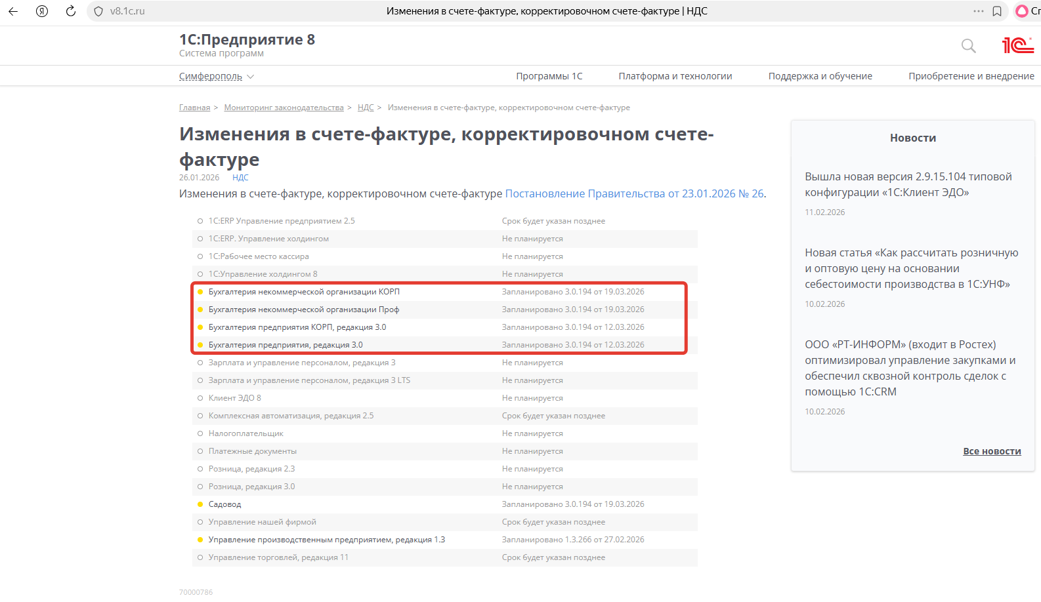The width and height of the screenshot is (1041, 602).
Task: Open Постановление Правительства от 23.01.2026 link
Action: pyautogui.click(x=634, y=193)
